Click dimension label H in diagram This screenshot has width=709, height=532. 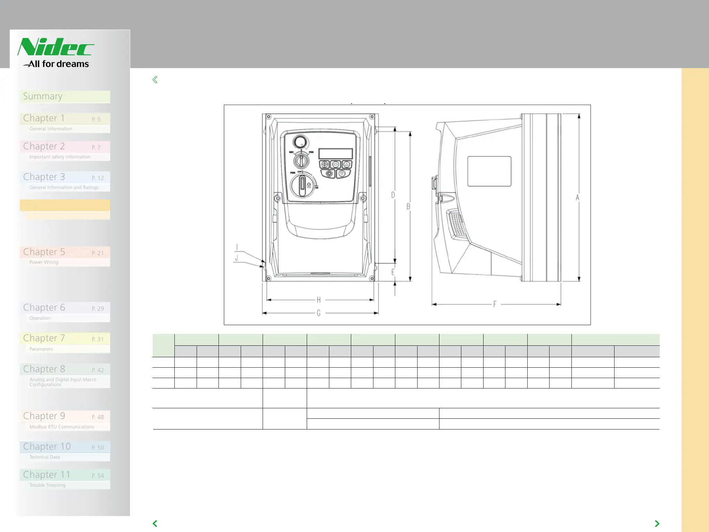pyautogui.click(x=319, y=300)
